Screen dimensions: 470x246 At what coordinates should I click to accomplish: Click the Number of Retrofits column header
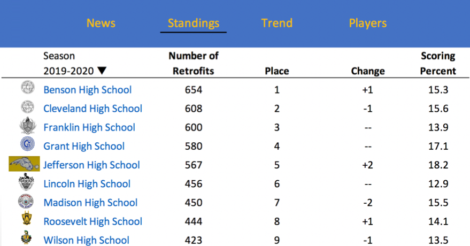pos(194,63)
